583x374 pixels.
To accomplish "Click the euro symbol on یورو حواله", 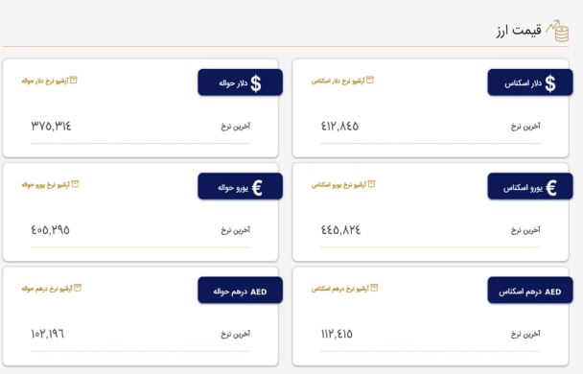I will (257, 187).
